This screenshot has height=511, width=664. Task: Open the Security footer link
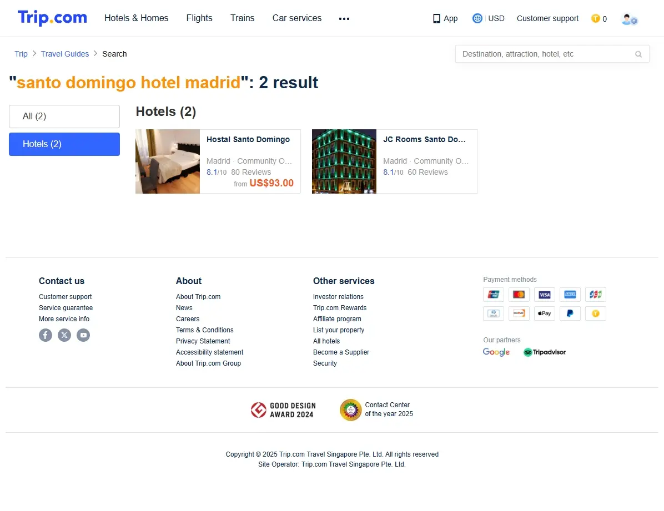tap(325, 363)
